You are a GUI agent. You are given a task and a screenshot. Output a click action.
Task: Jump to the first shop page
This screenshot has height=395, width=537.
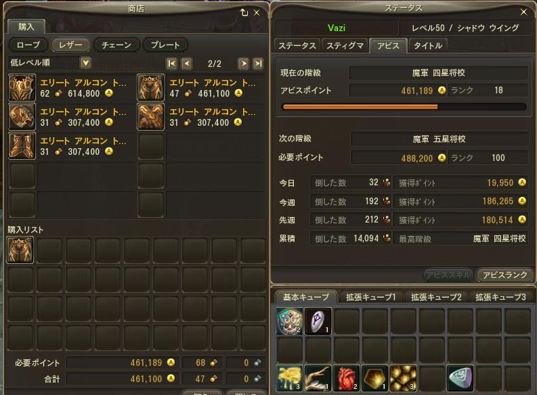click(x=171, y=64)
